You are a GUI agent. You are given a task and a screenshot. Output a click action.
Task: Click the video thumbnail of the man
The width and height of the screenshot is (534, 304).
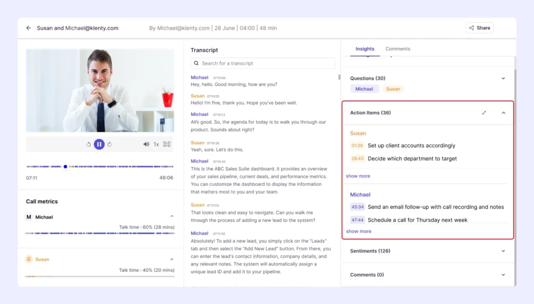(100, 91)
